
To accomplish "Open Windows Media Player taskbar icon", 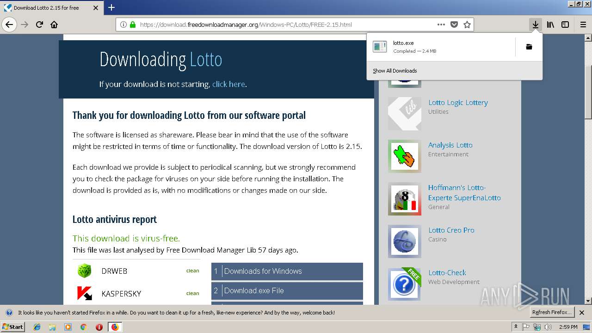I will (68, 327).
